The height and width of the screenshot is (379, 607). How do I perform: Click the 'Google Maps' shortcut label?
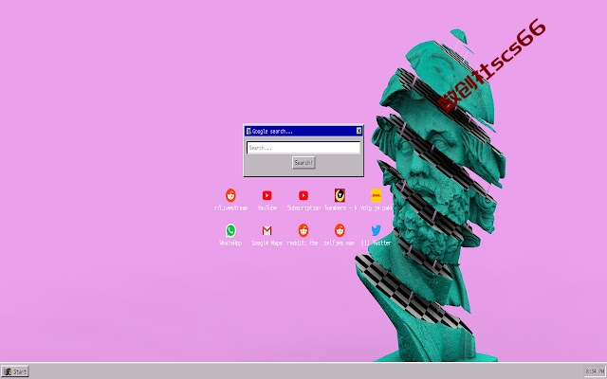[267, 243]
